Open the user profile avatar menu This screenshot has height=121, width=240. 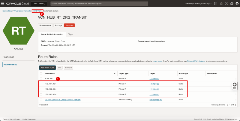tap(236, 4)
